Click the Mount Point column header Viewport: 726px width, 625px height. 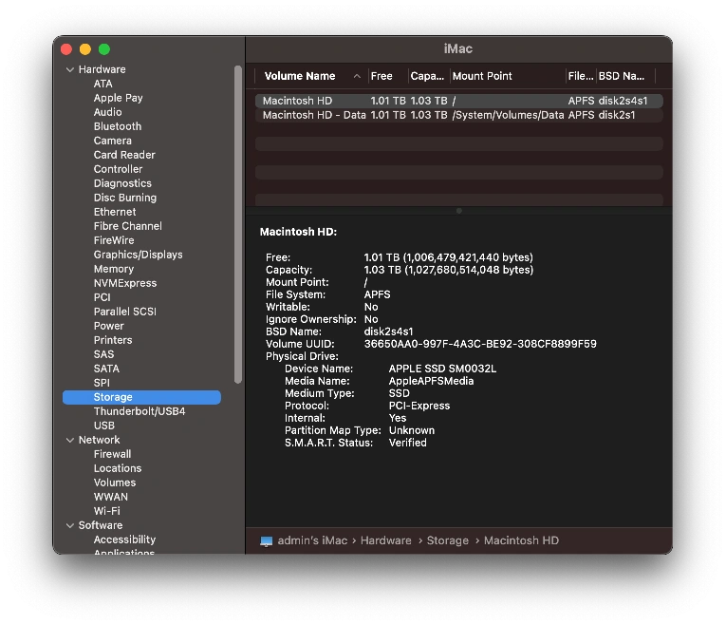tap(482, 76)
